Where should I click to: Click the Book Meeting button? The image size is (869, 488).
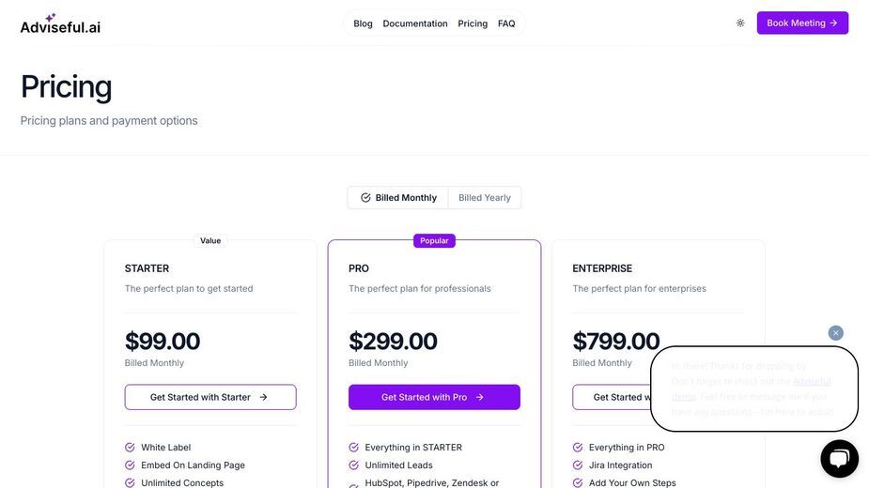tap(802, 23)
